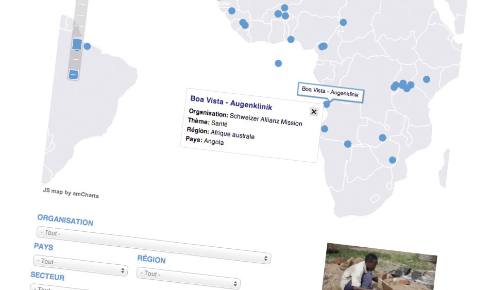
Task: Click the zoom-out minus button on map
Action: point(73,75)
